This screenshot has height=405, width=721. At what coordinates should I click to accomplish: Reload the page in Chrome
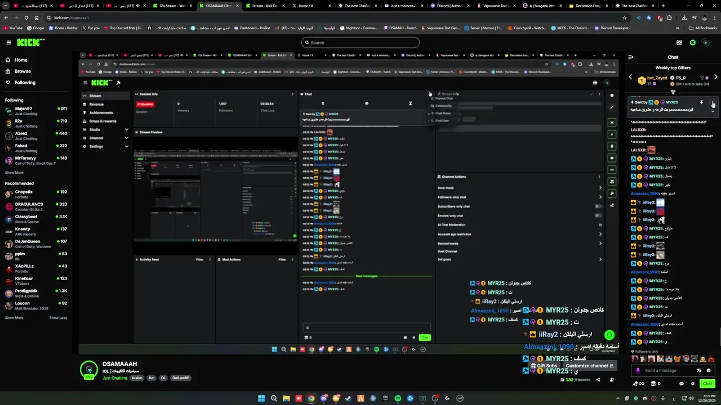tap(26, 17)
